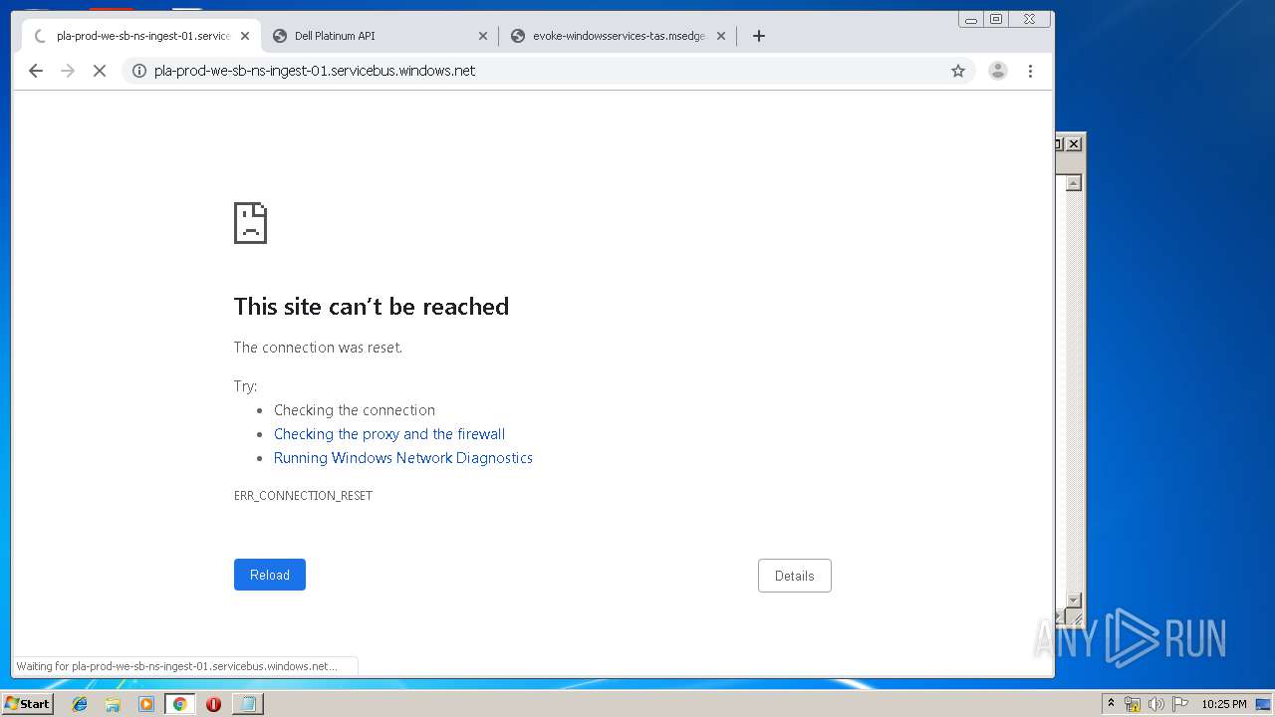Open the Opera taskbar icon
Image resolution: width=1275 pixels, height=717 pixels.
point(213,704)
